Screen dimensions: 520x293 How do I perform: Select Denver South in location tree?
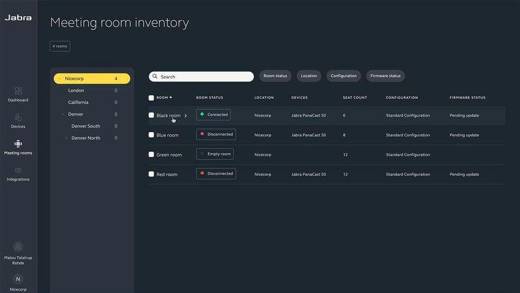tap(85, 126)
